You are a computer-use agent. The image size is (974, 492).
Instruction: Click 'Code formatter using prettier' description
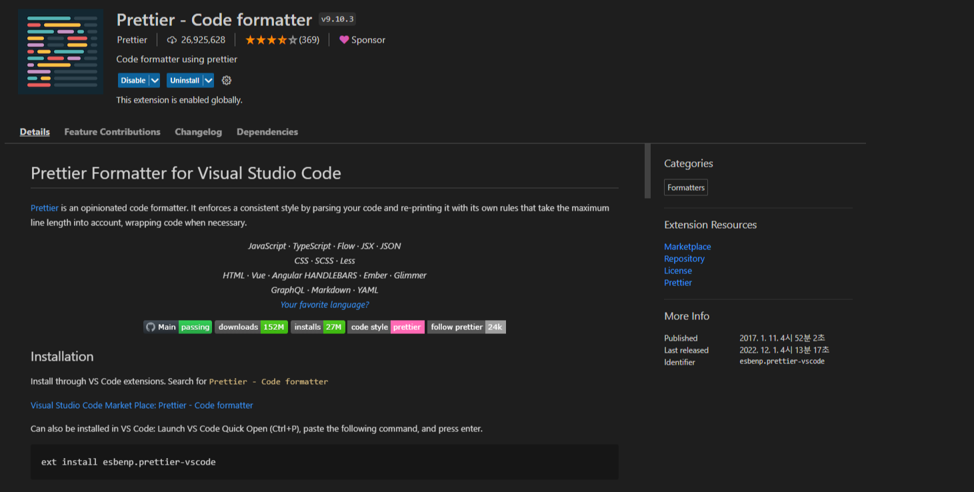pyautogui.click(x=177, y=59)
